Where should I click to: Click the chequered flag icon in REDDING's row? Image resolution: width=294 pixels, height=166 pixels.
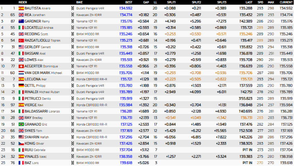[73, 34]
